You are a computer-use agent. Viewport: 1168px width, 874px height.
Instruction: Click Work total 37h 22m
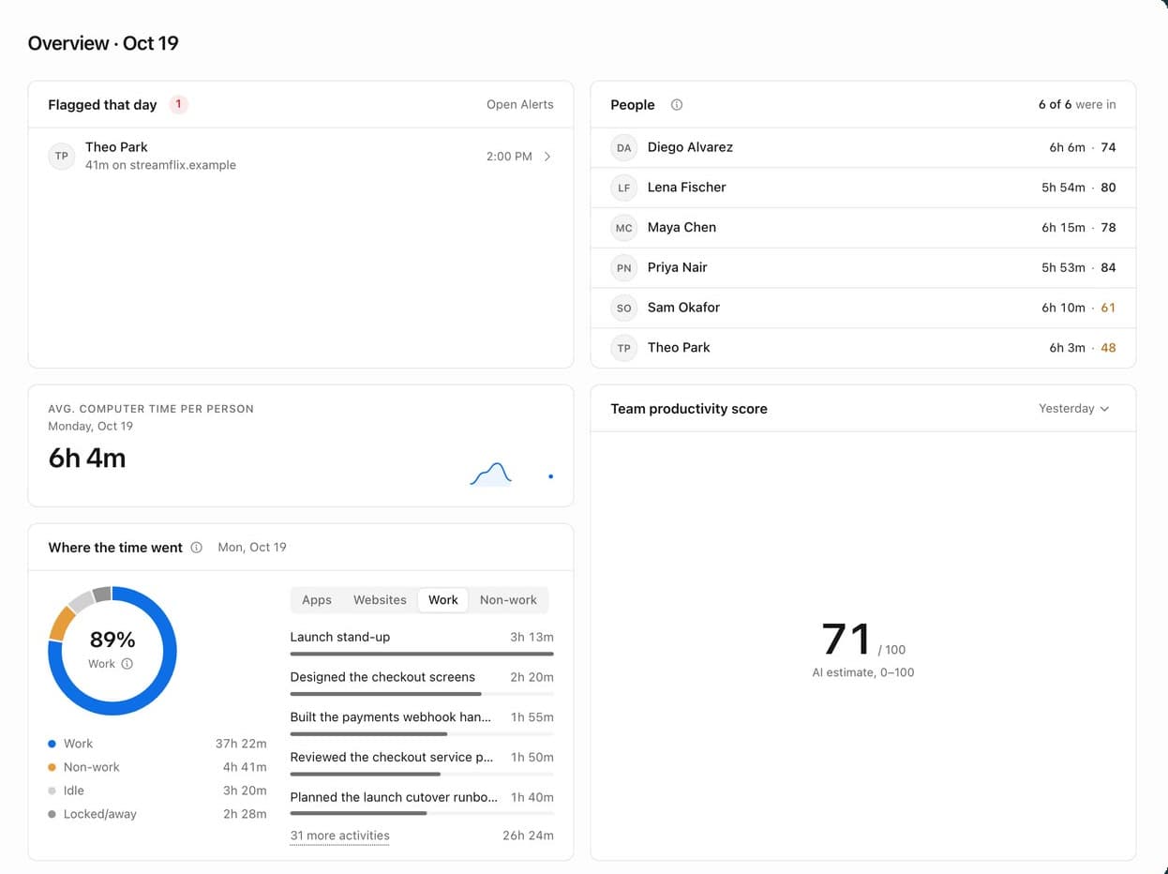click(x=241, y=744)
